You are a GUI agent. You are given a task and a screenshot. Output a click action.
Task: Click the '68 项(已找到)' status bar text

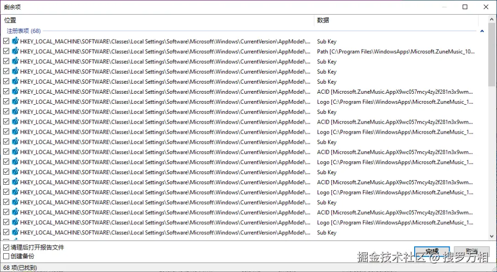(x=20, y=268)
